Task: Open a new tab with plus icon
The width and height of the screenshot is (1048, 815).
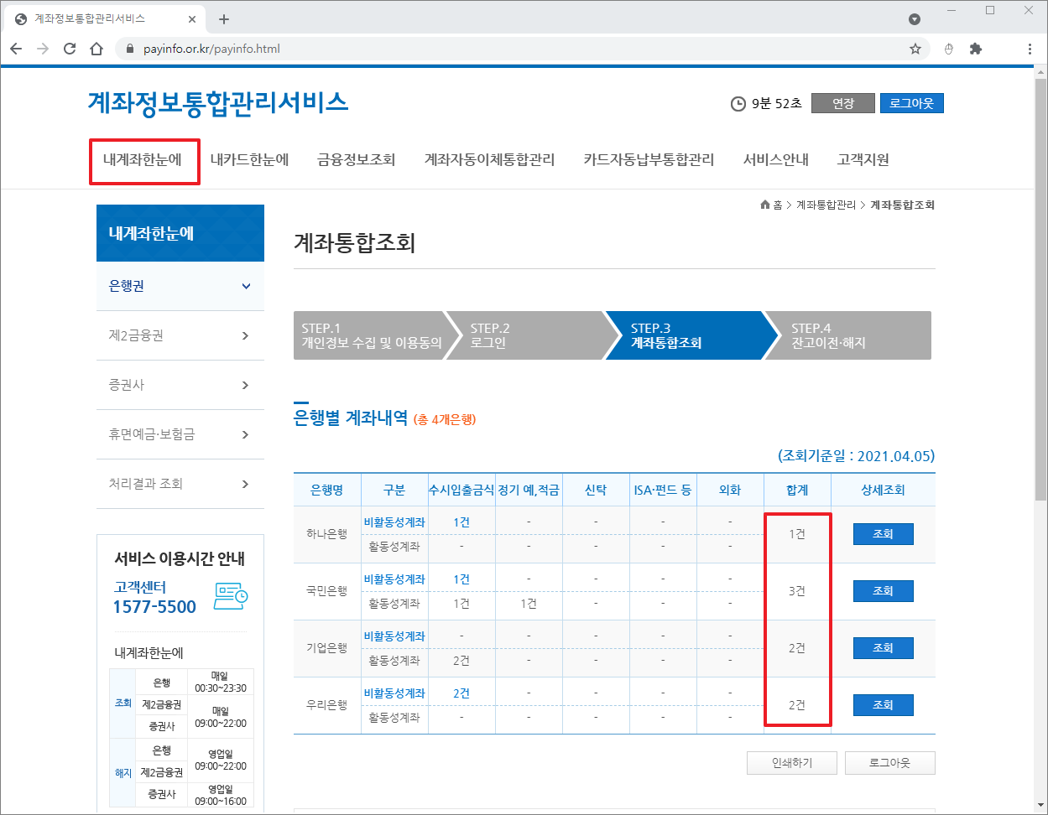Action: (224, 19)
